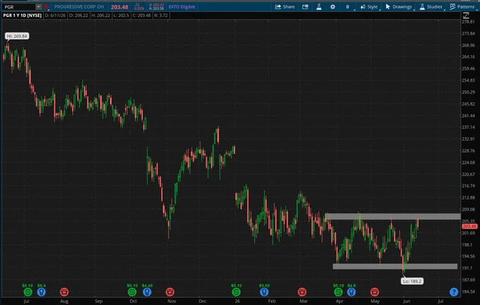Click the R: 3.72 range value
Viewport: 480px width, 305px height.
click(x=161, y=15)
